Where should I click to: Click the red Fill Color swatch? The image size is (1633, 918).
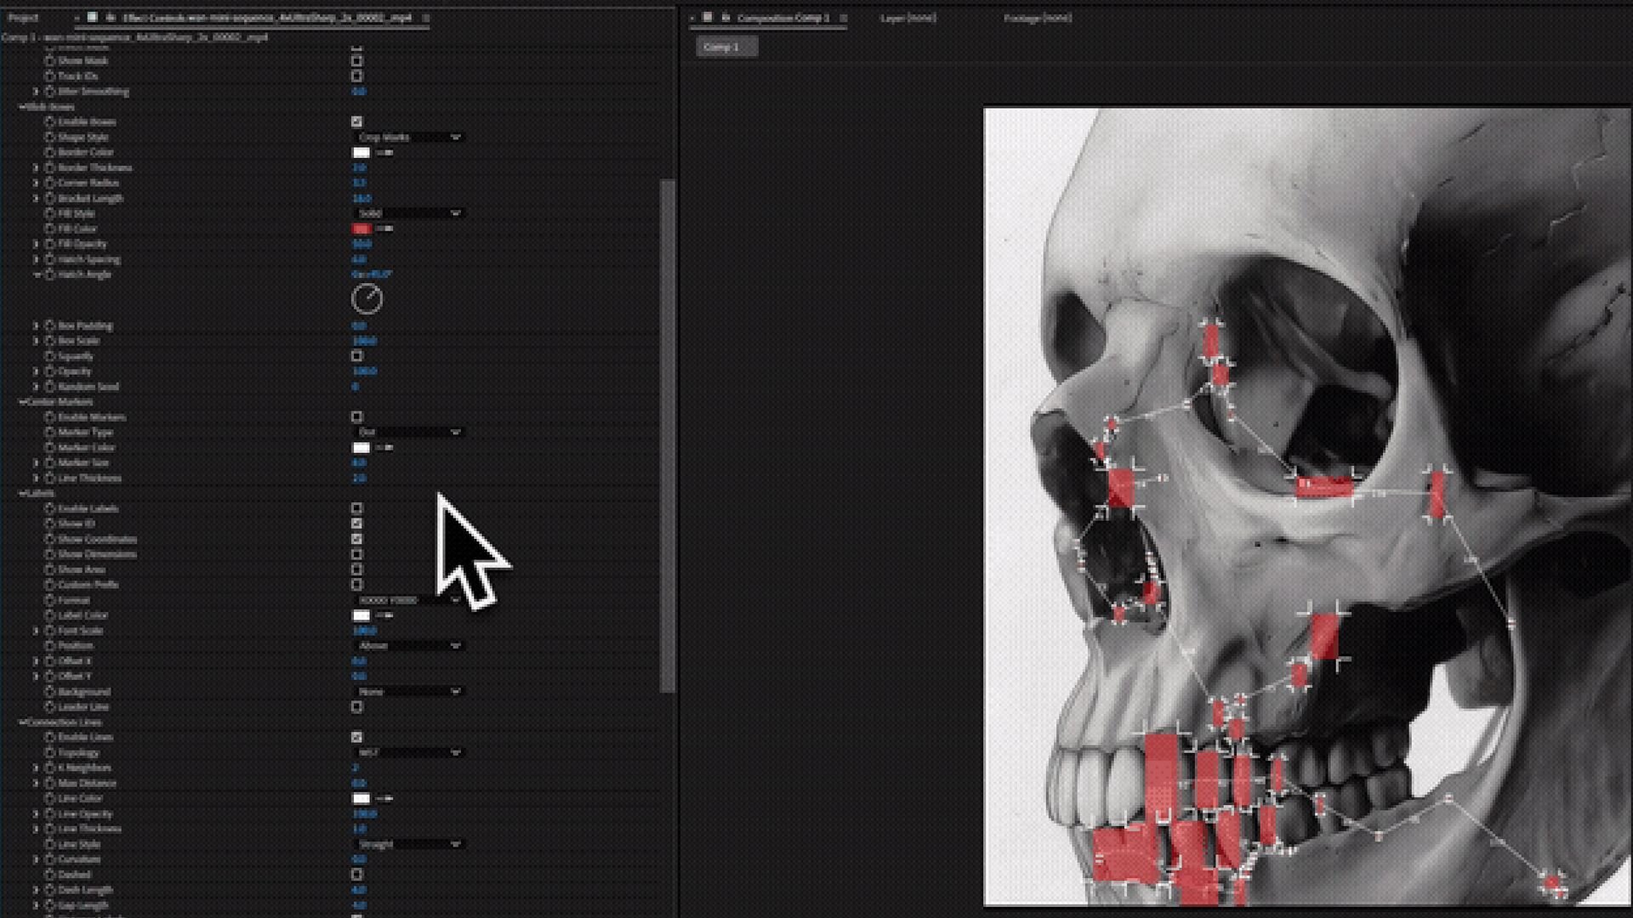click(x=361, y=229)
